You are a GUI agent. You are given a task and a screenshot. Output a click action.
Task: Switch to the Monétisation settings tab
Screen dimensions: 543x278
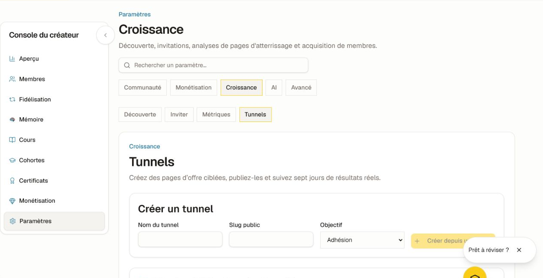pos(194,88)
